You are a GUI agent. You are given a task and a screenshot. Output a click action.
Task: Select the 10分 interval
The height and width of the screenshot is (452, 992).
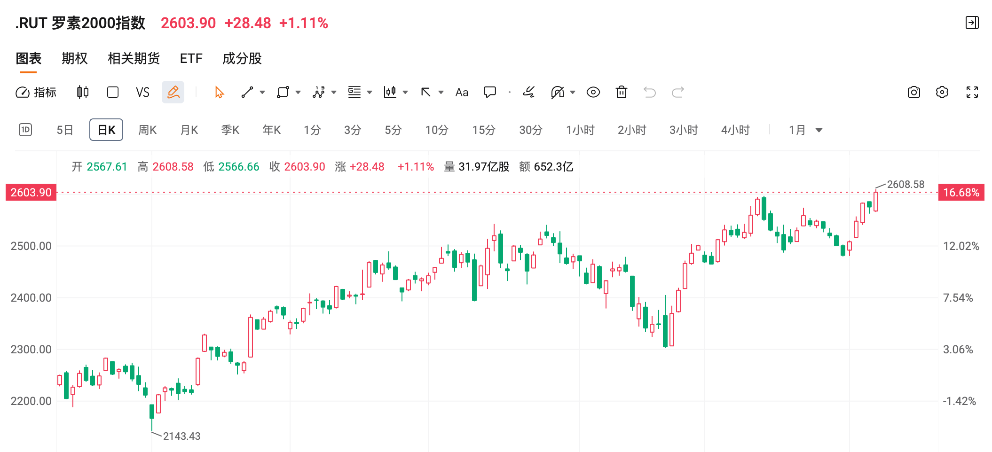(x=437, y=130)
